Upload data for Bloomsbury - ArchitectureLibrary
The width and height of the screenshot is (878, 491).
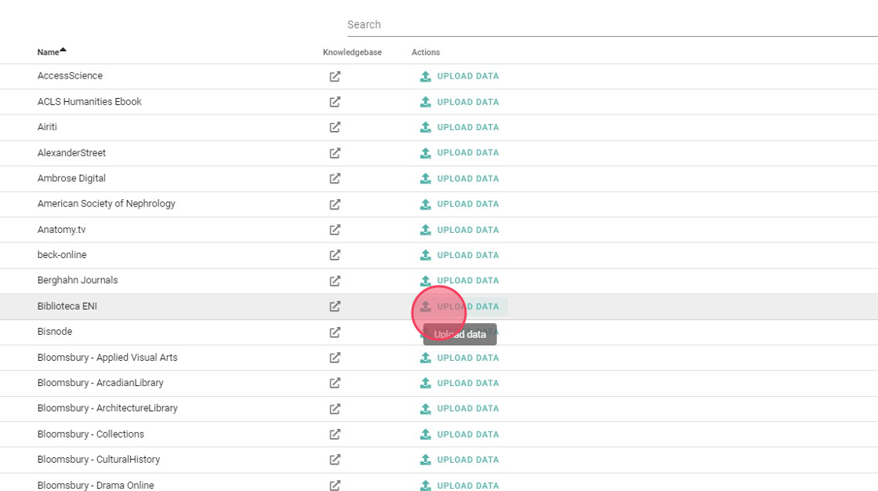(x=459, y=409)
